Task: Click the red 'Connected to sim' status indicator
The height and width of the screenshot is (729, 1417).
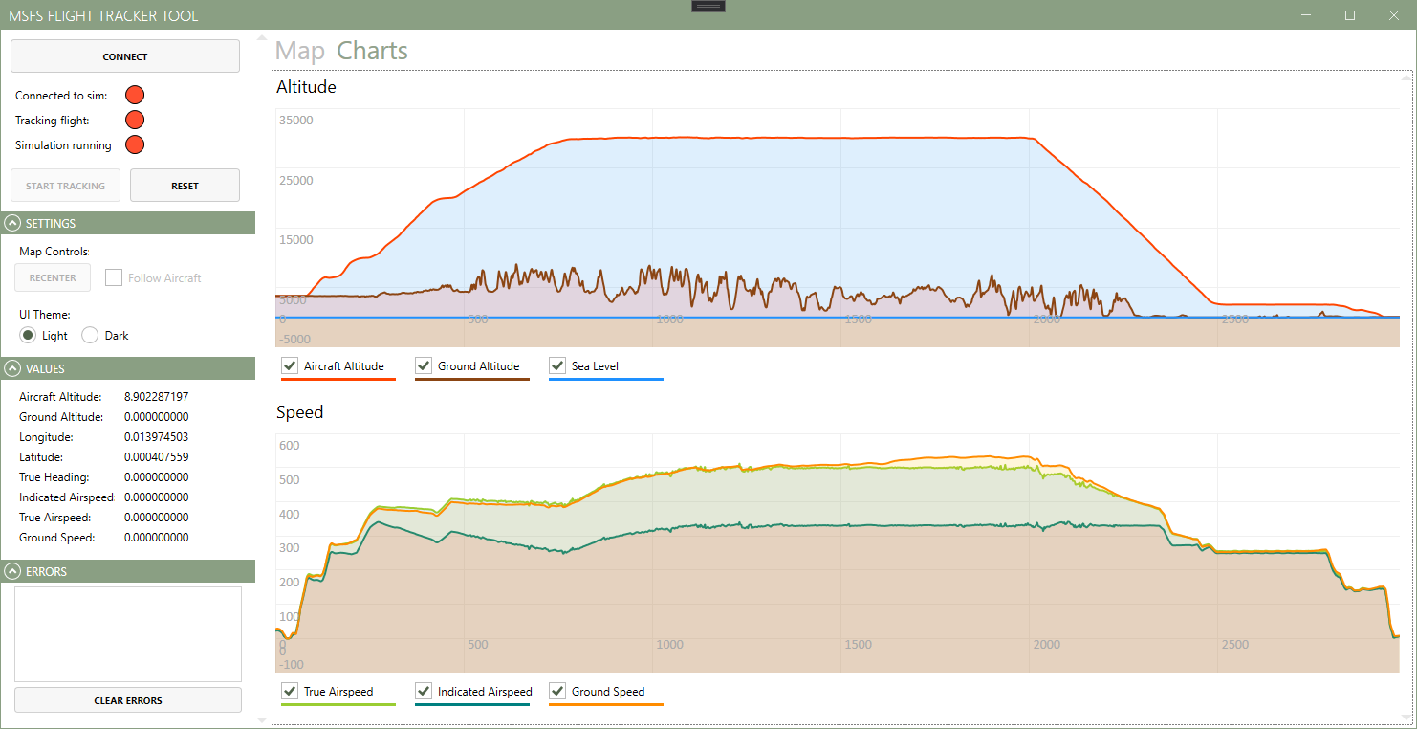Action: 135,95
